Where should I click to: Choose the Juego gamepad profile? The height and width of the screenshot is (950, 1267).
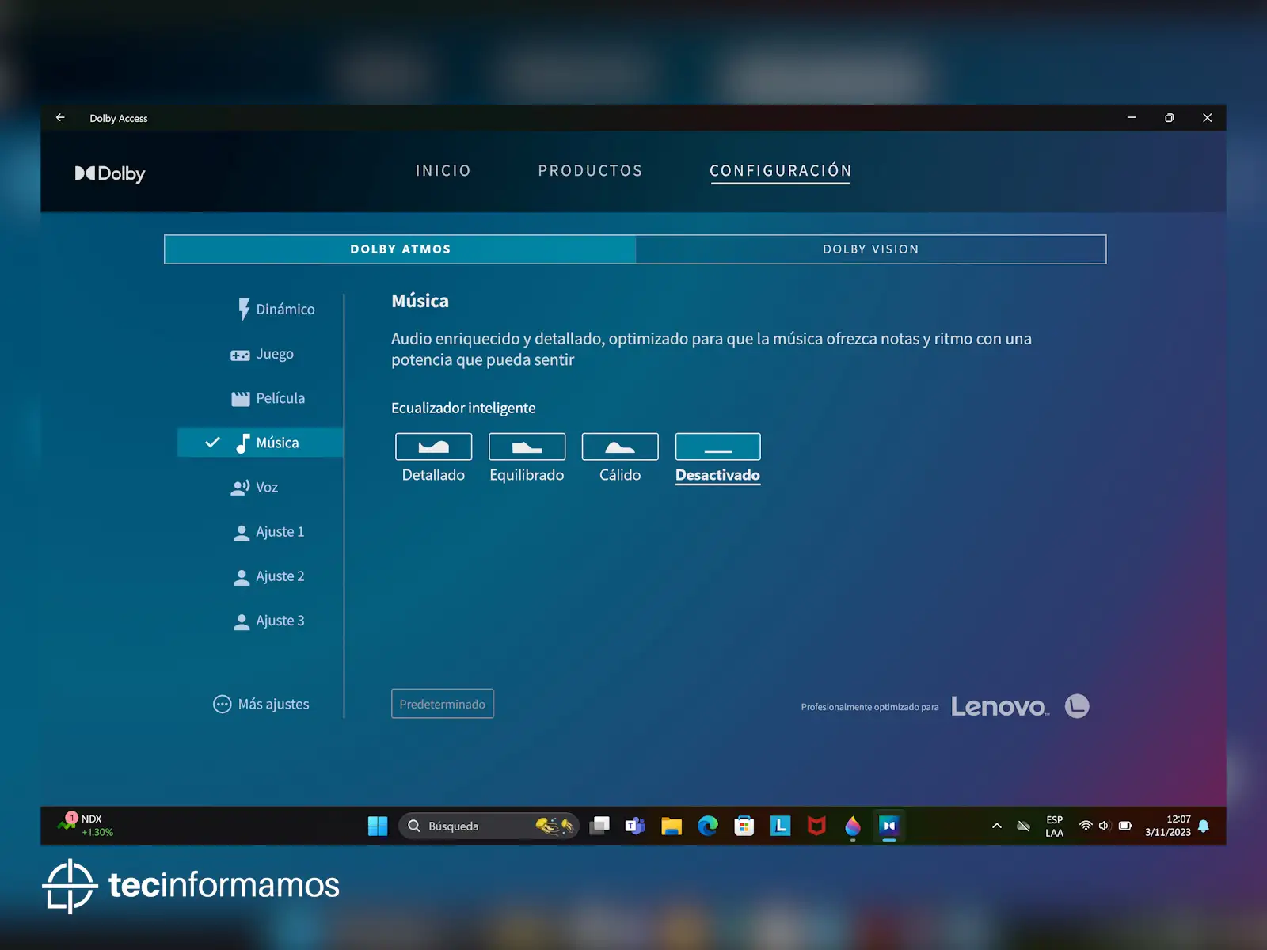(262, 354)
